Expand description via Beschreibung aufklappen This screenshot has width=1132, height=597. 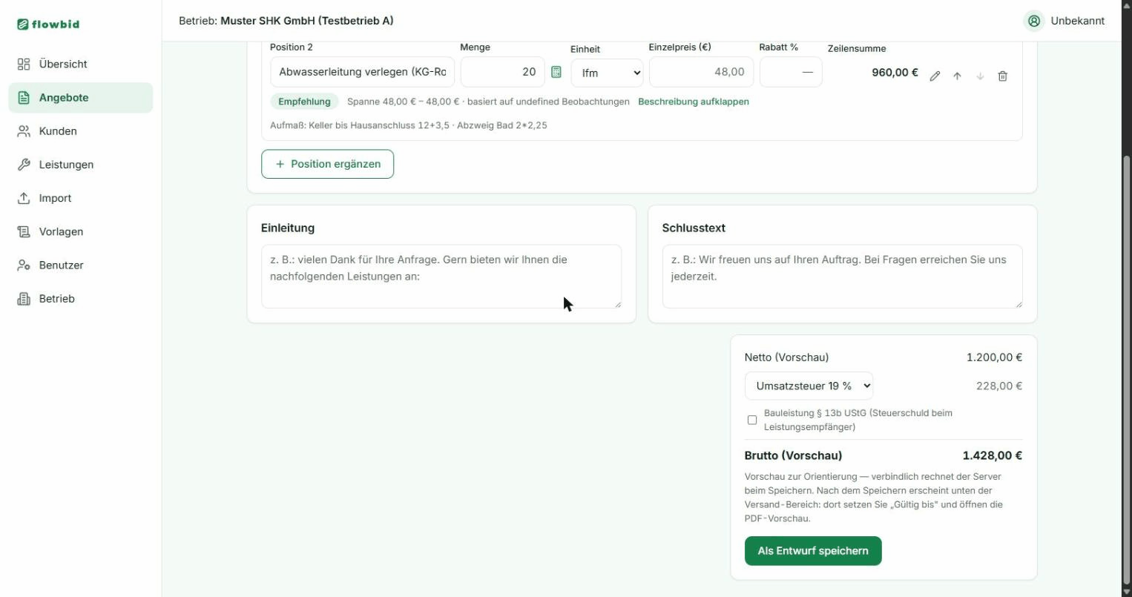tap(694, 102)
